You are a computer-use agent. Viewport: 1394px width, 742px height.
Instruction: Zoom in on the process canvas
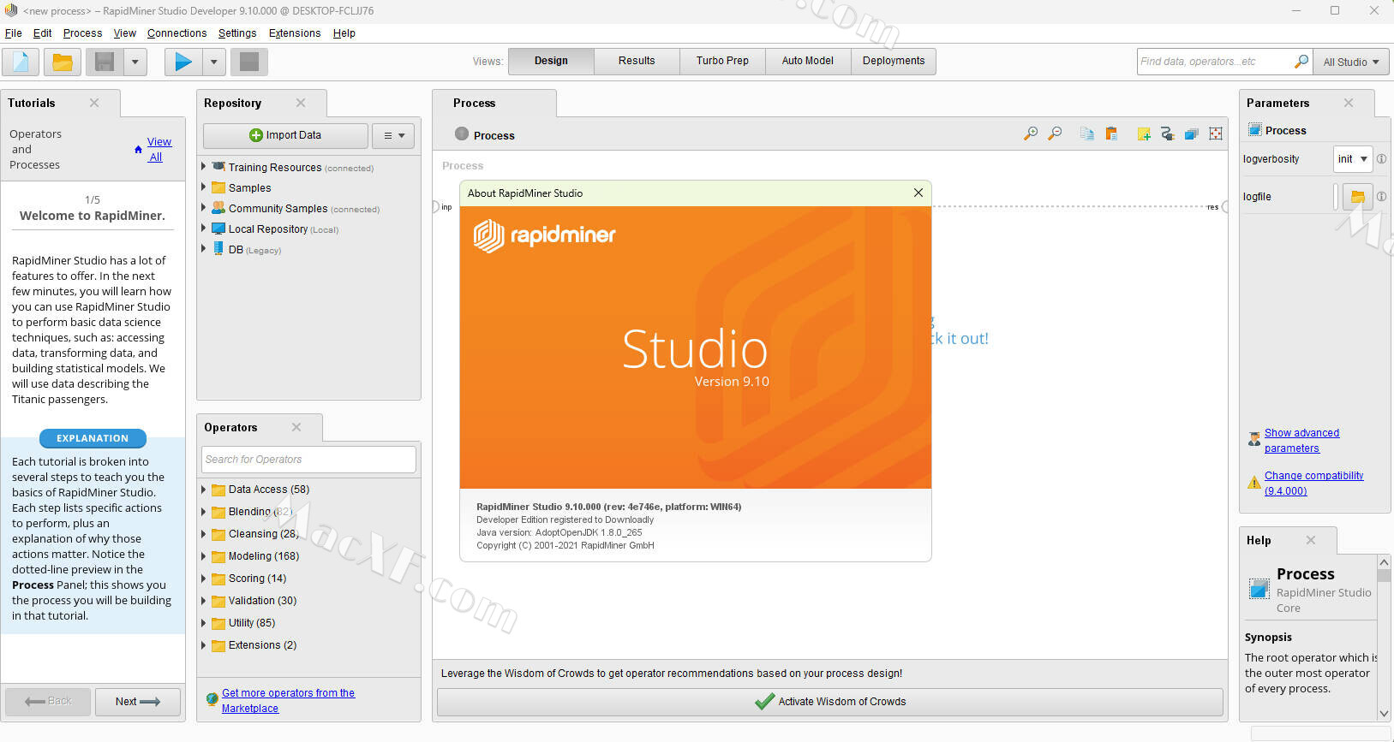[1031, 134]
